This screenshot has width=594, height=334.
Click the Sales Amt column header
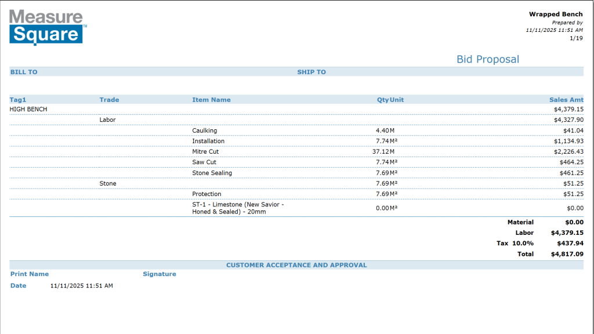click(x=566, y=100)
